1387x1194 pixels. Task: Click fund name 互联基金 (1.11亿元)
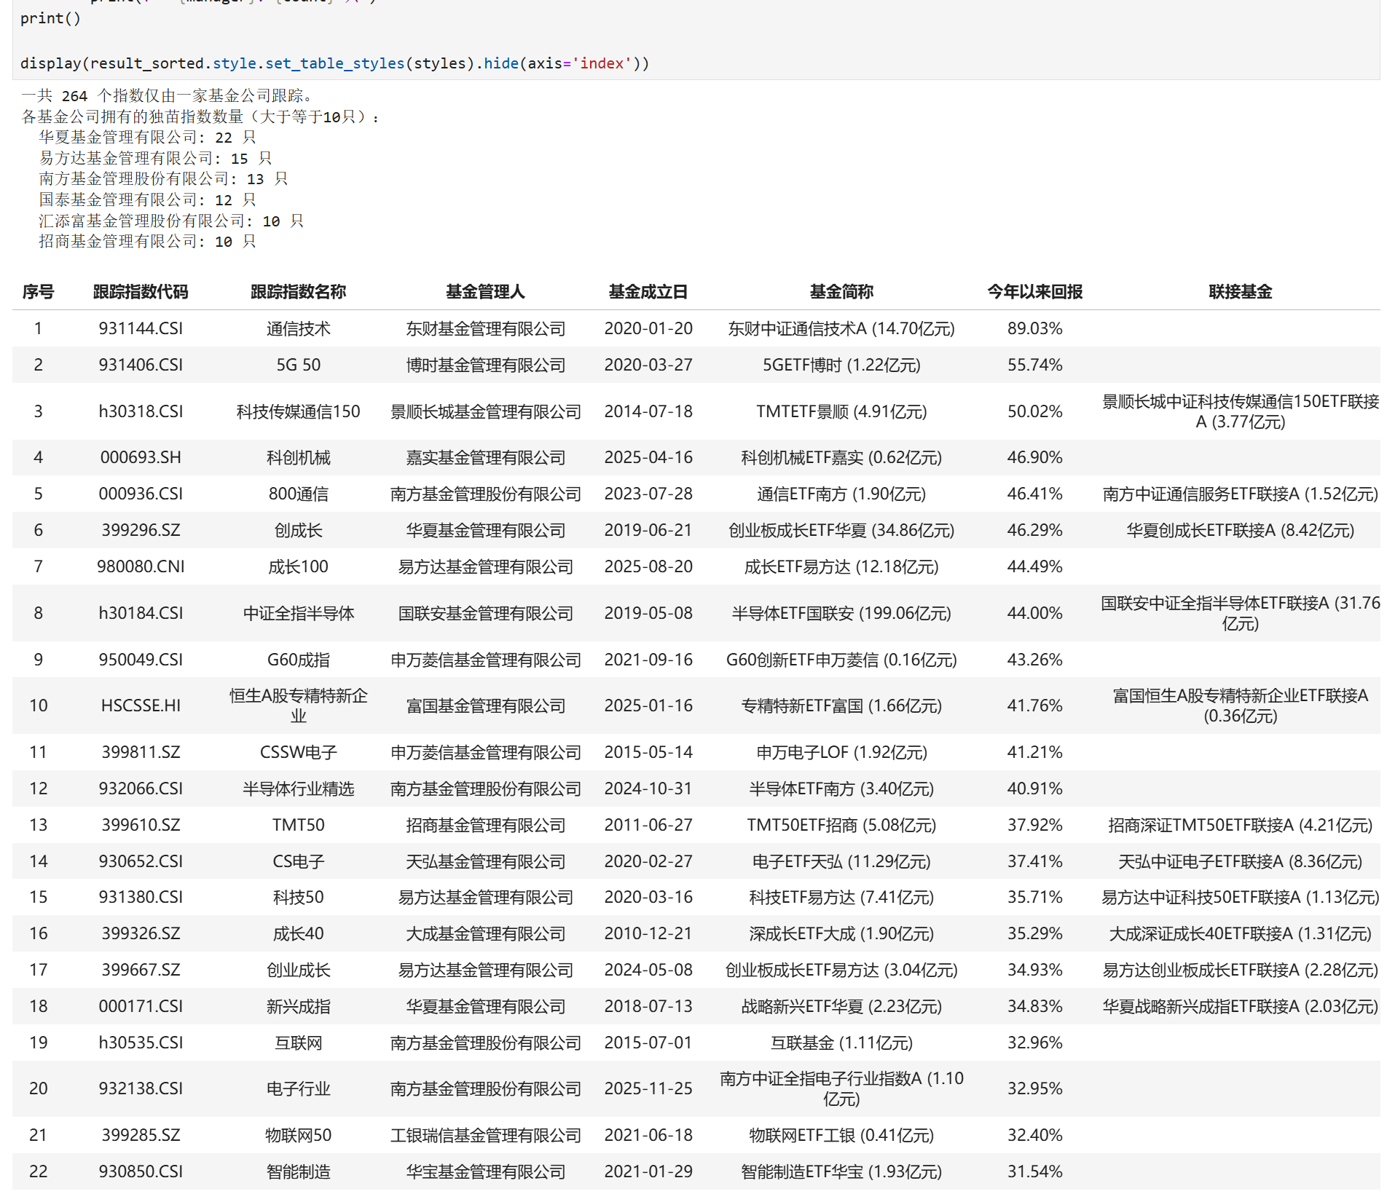coord(841,1043)
